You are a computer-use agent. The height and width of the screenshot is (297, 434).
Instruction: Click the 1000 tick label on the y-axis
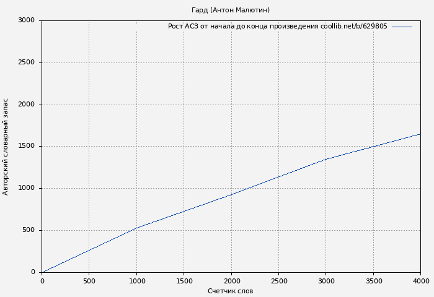(26, 189)
